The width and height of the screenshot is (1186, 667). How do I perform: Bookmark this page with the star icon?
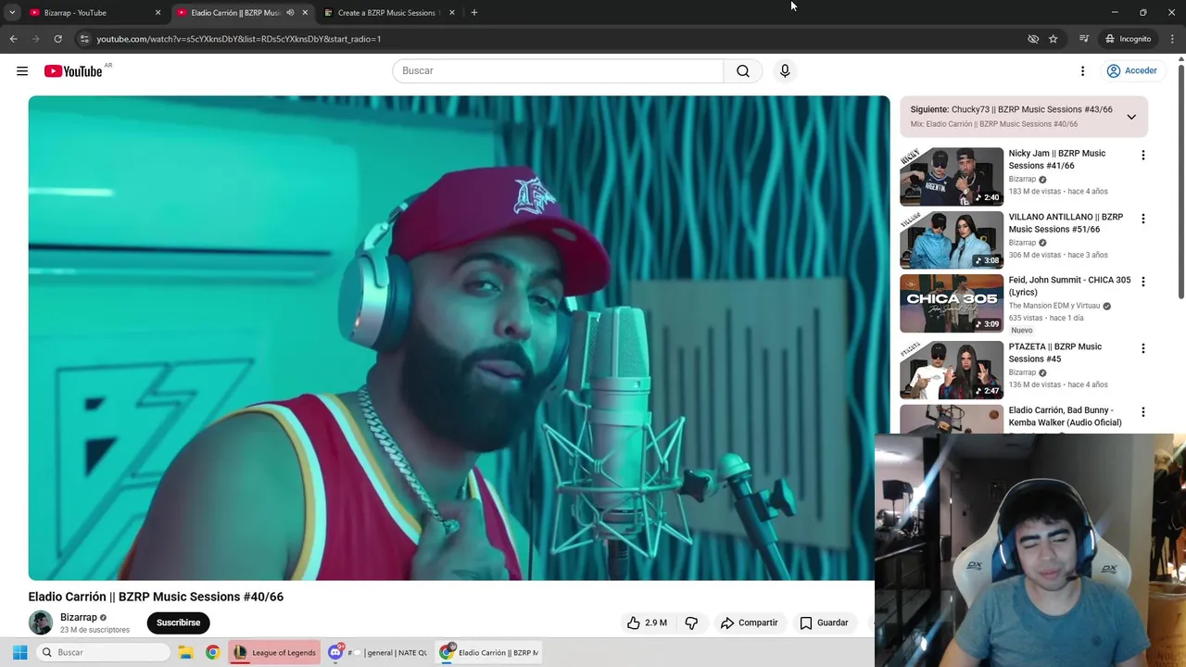1054,39
